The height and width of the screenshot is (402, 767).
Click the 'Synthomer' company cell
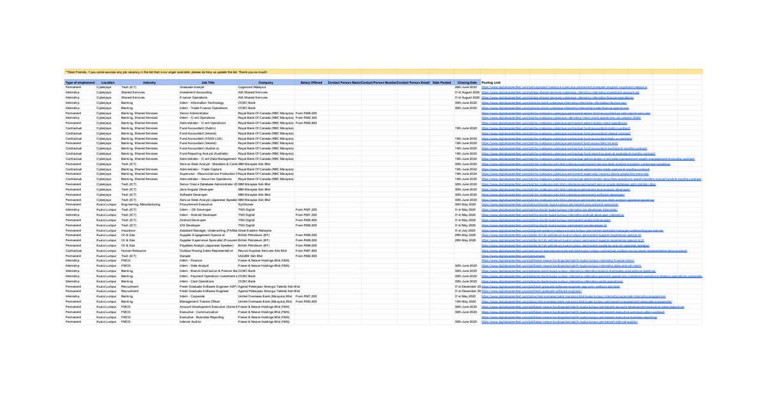click(266, 205)
